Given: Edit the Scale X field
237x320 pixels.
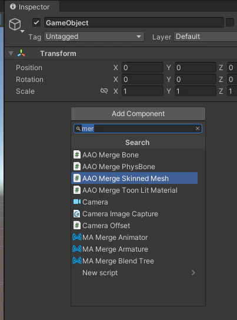Looking at the screenshot, I should pos(142,91).
